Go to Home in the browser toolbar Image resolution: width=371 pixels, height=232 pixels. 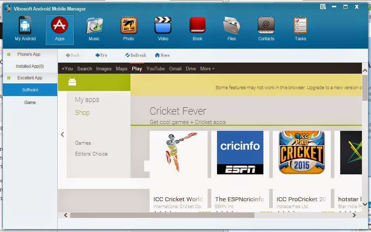(x=162, y=55)
